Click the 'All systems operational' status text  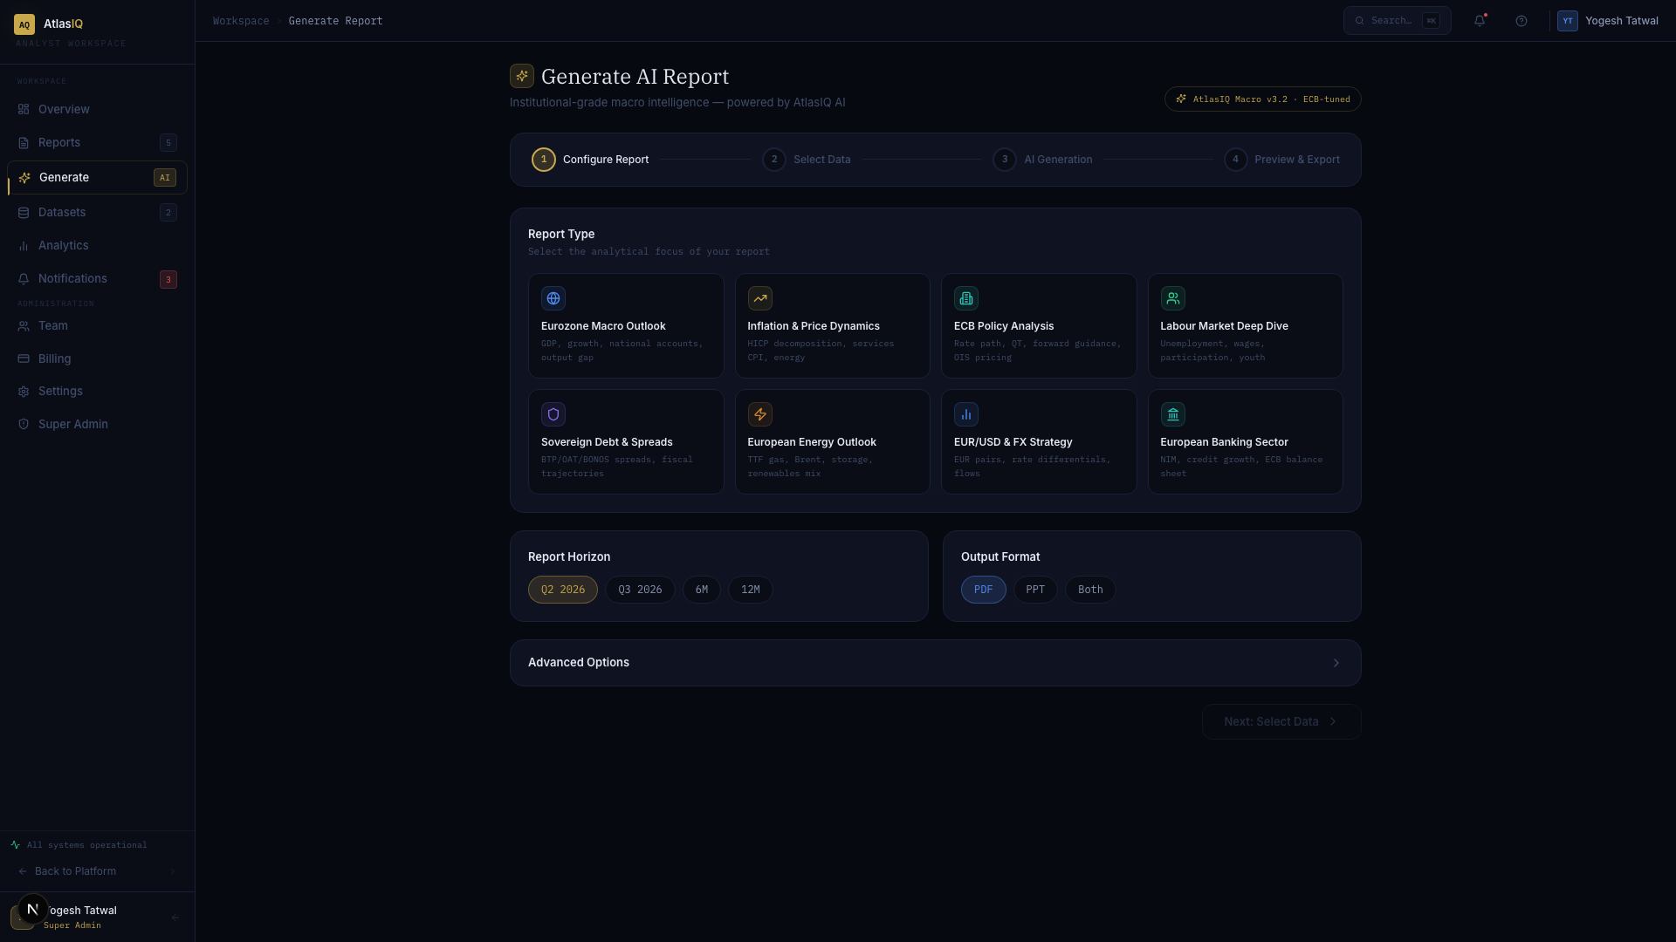click(x=87, y=844)
